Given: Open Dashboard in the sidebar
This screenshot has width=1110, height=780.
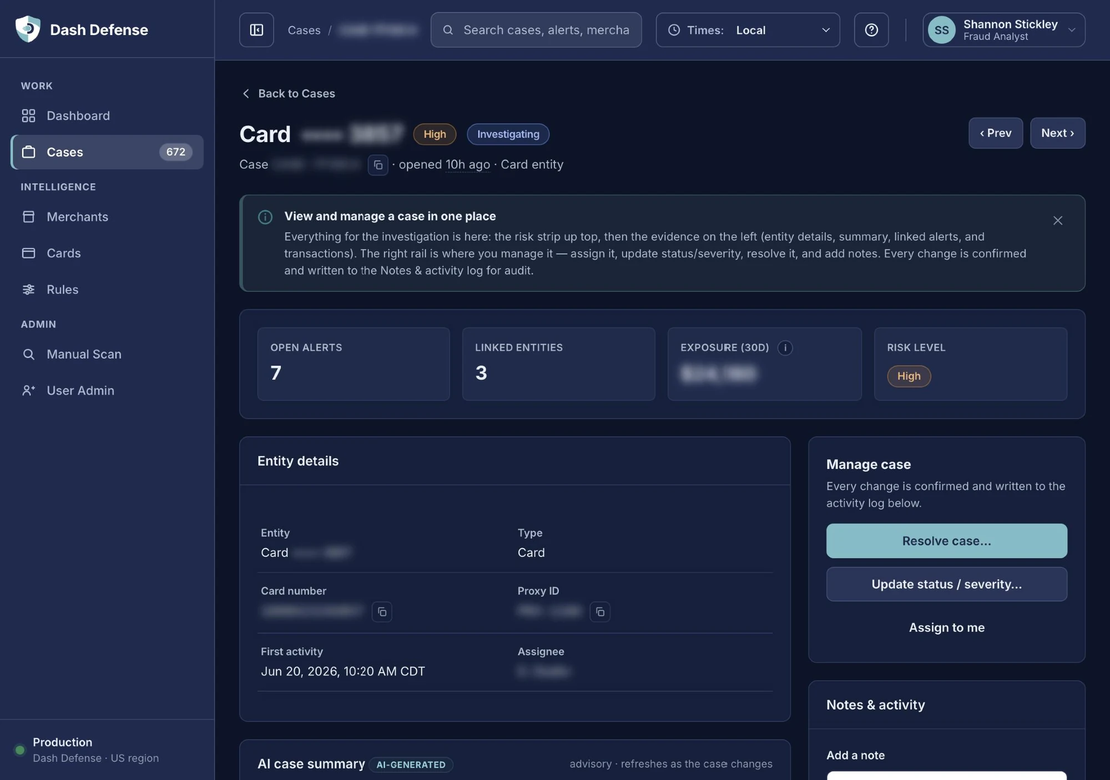Looking at the screenshot, I should point(107,115).
